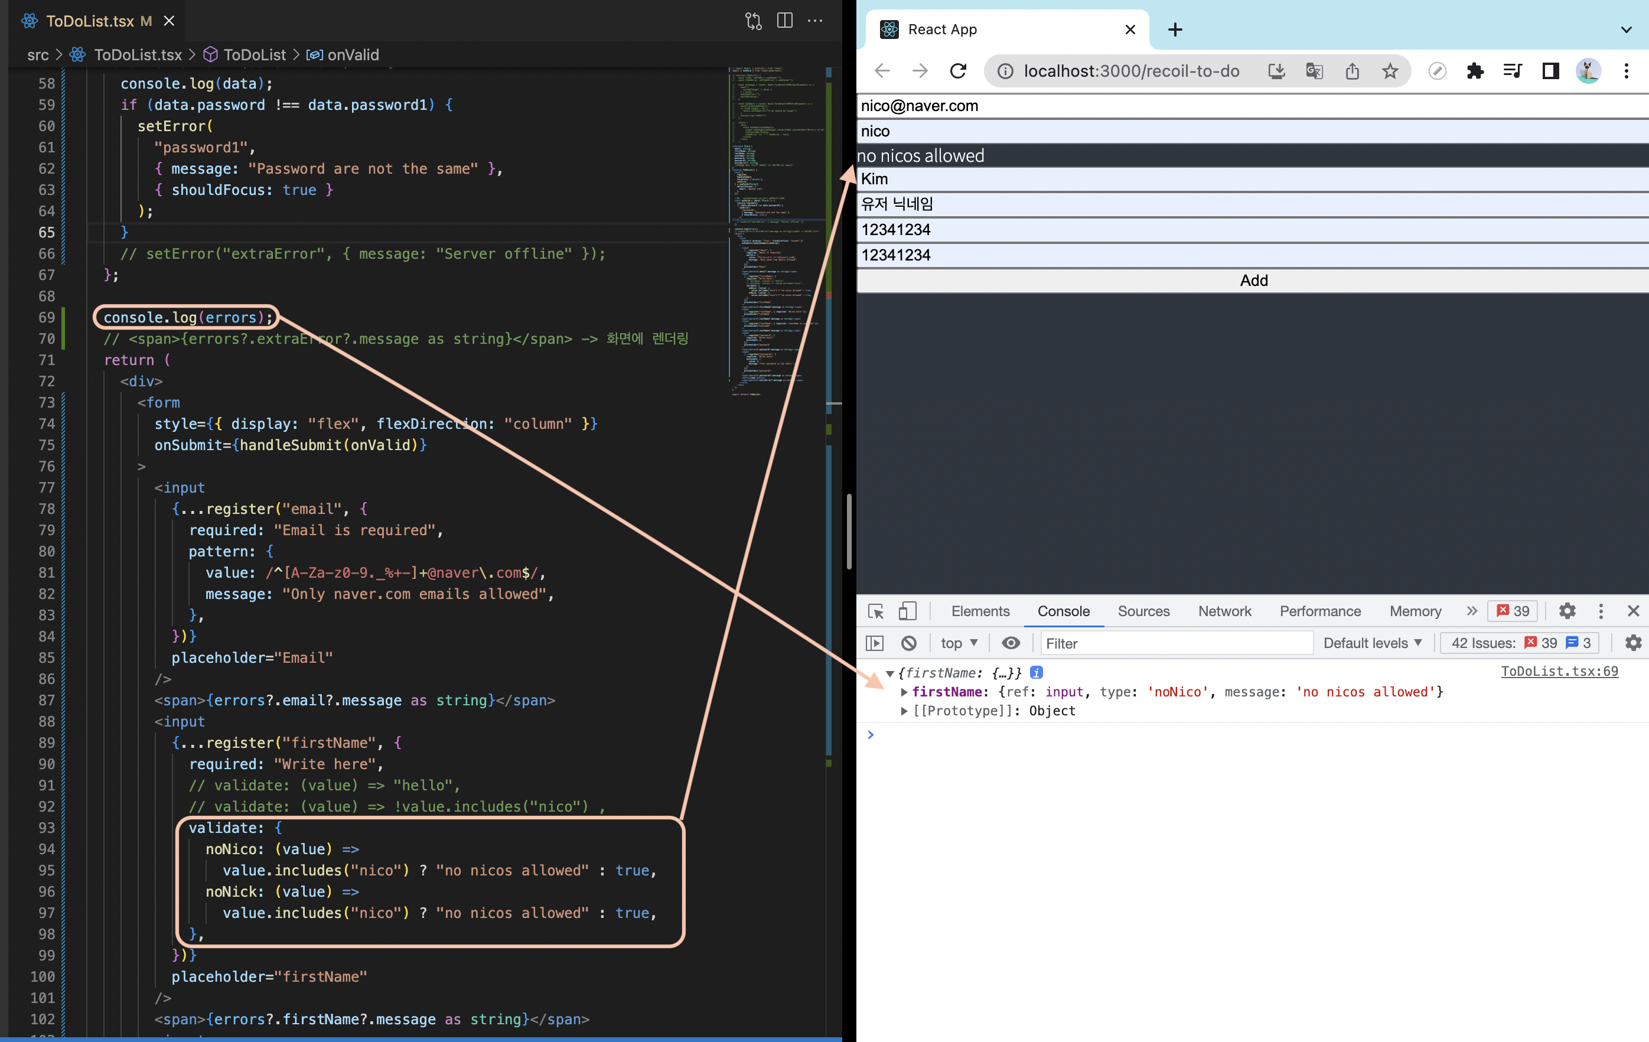The height and width of the screenshot is (1042, 1649).
Task: Switch to the Elements tab
Action: pos(980,611)
